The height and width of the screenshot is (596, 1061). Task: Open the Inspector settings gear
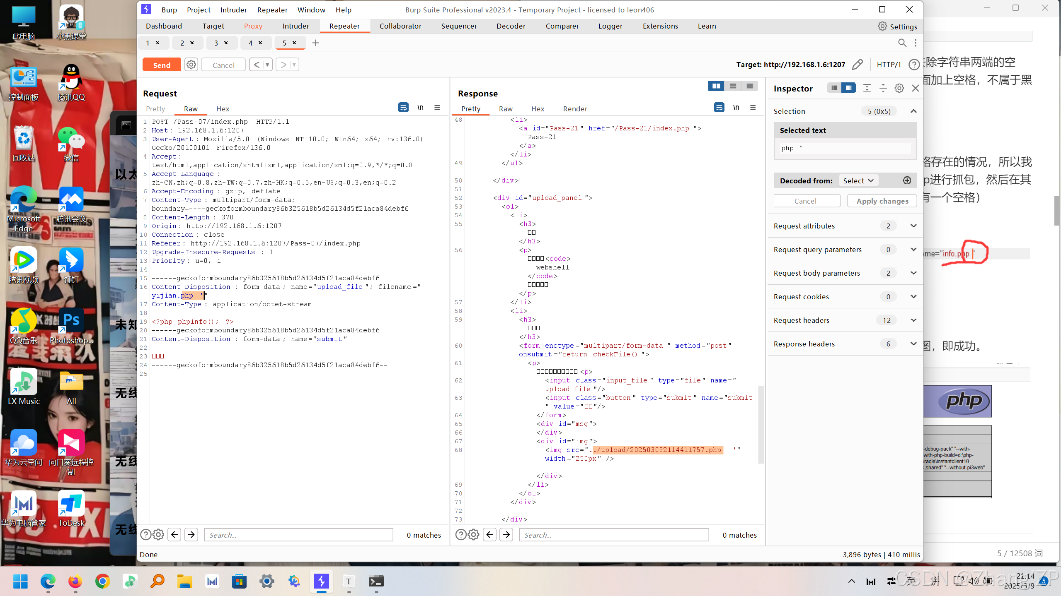click(899, 88)
